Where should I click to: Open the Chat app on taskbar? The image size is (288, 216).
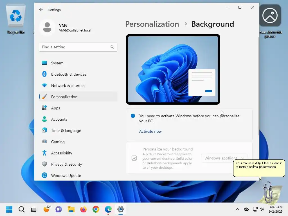58,209
